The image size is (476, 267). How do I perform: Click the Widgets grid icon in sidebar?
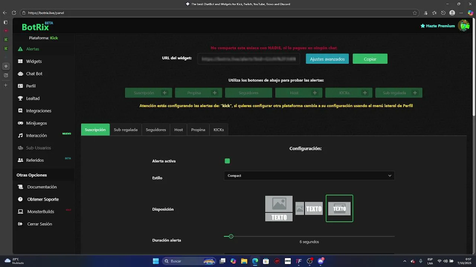point(20,61)
